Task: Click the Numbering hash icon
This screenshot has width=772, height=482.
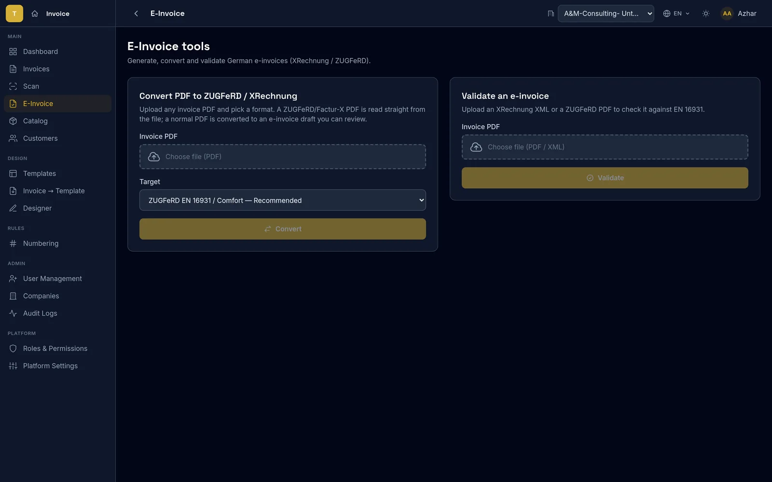Action: 13,243
